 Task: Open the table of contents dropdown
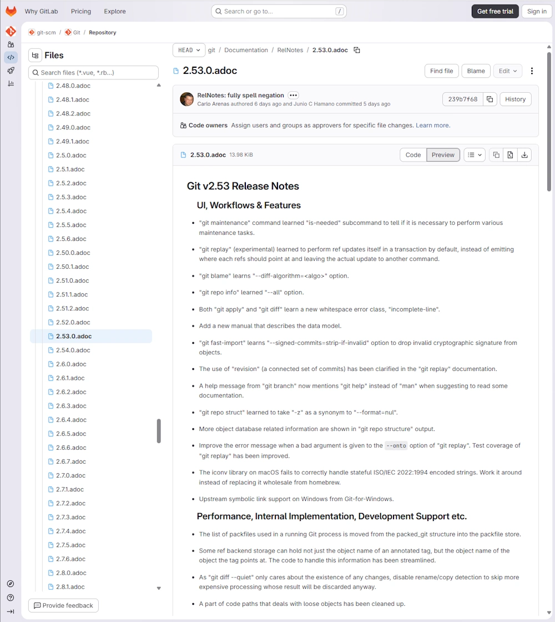tap(474, 155)
